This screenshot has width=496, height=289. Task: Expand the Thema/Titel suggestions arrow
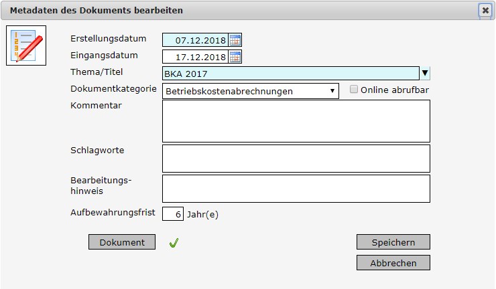(425, 74)
